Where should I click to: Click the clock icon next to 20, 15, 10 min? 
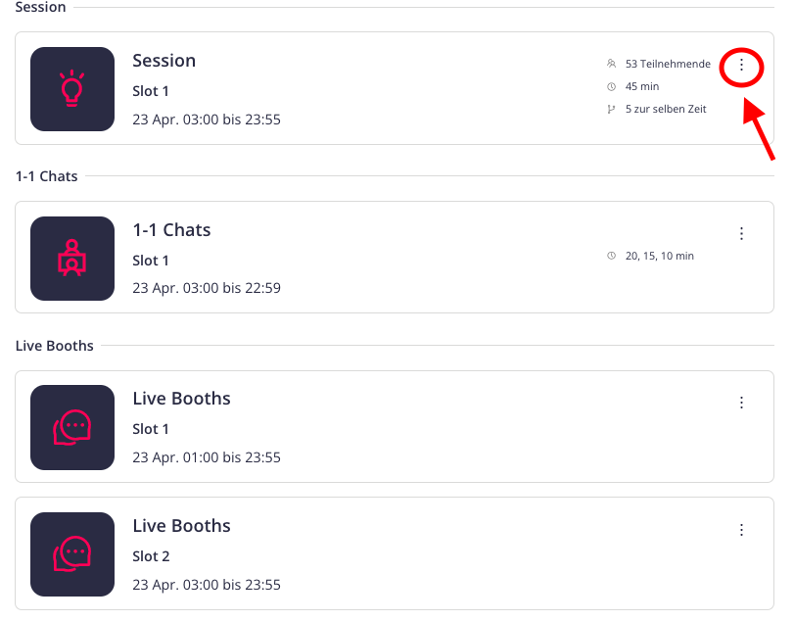[611, 256]
